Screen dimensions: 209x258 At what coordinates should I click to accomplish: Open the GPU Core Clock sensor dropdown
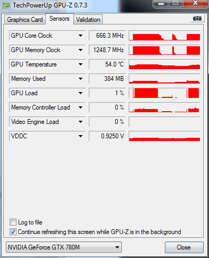(x=81, y=36)
